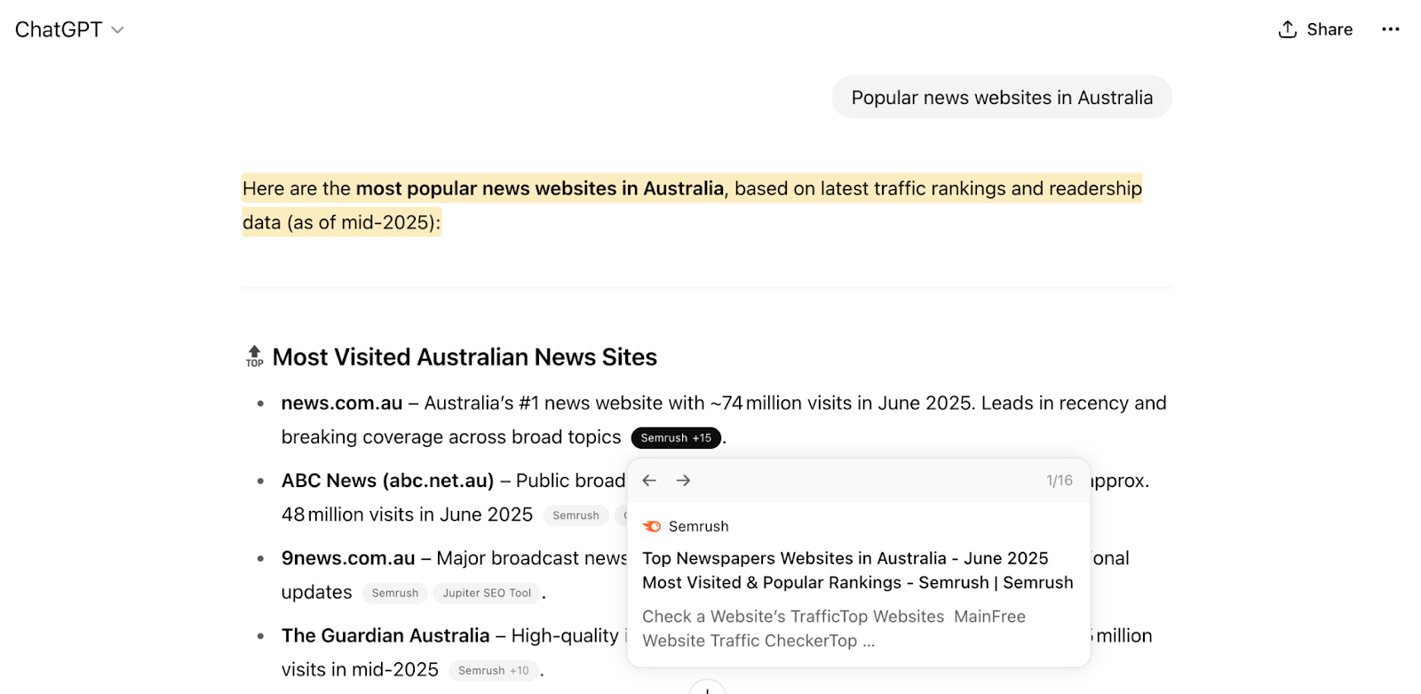
Task: Click the Semrush +10 citation chip
Action: [x=494, y=671]
